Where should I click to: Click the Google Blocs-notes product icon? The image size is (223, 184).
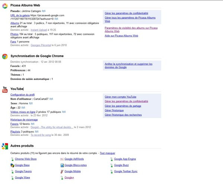62,165
